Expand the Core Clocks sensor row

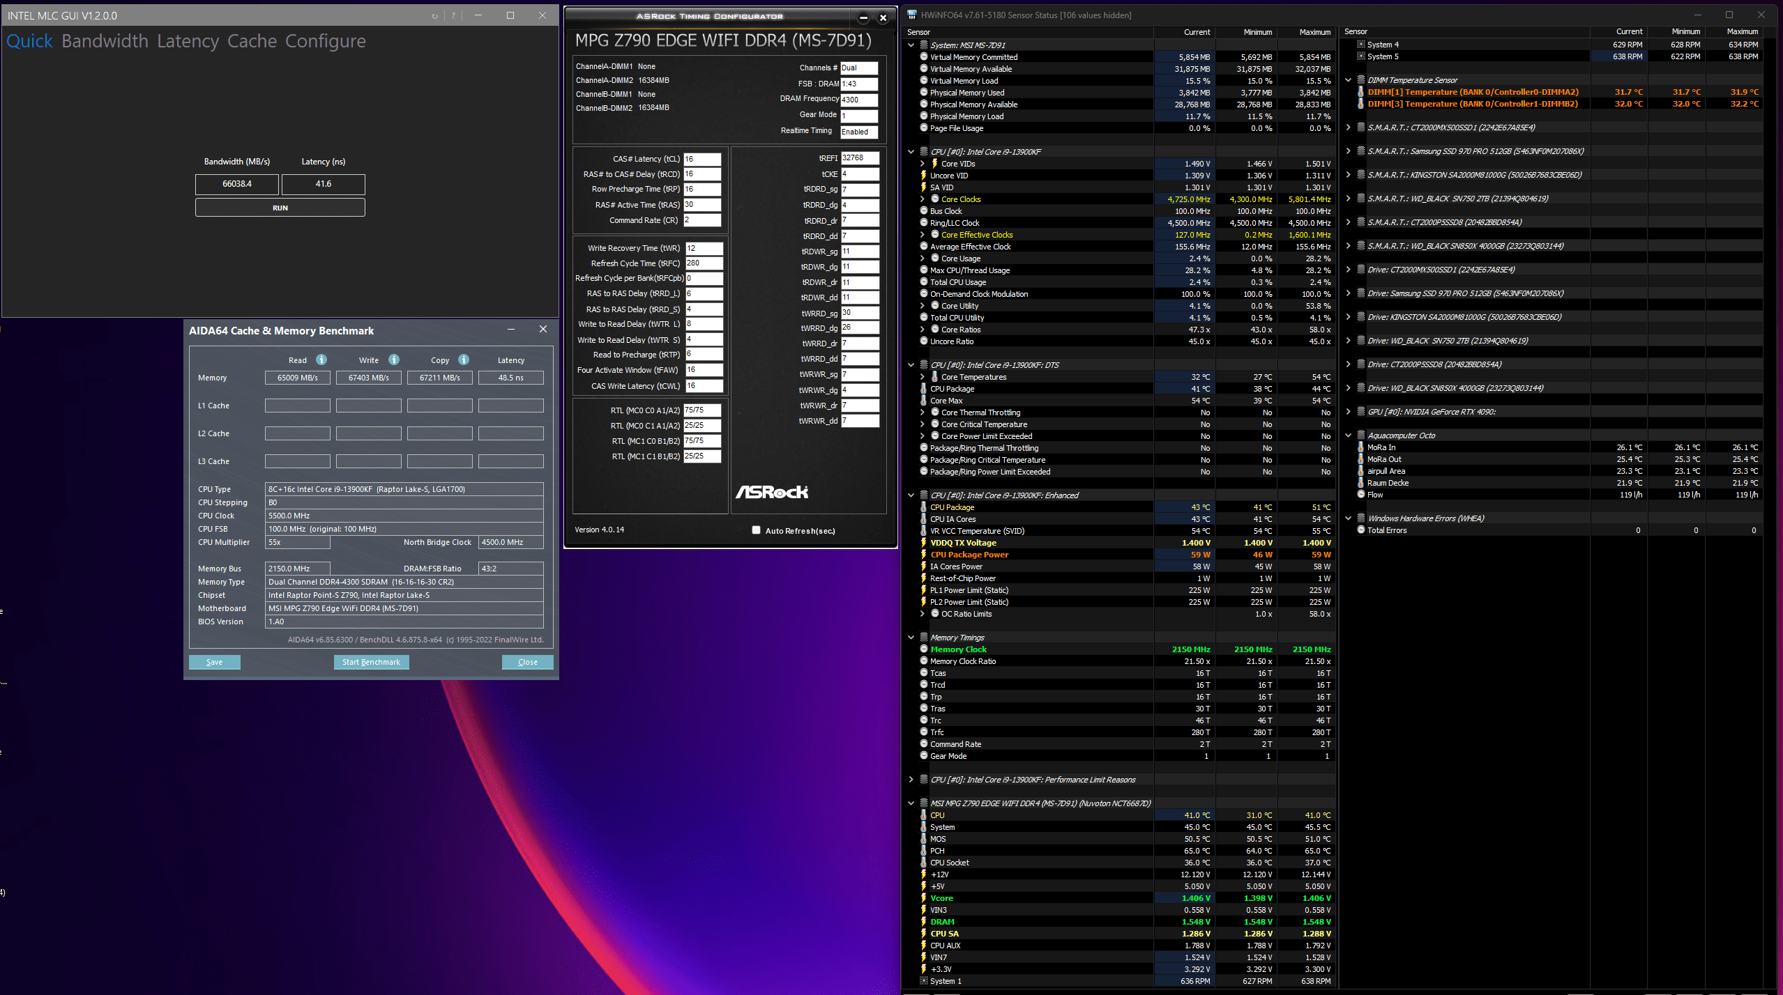(922, 199)
